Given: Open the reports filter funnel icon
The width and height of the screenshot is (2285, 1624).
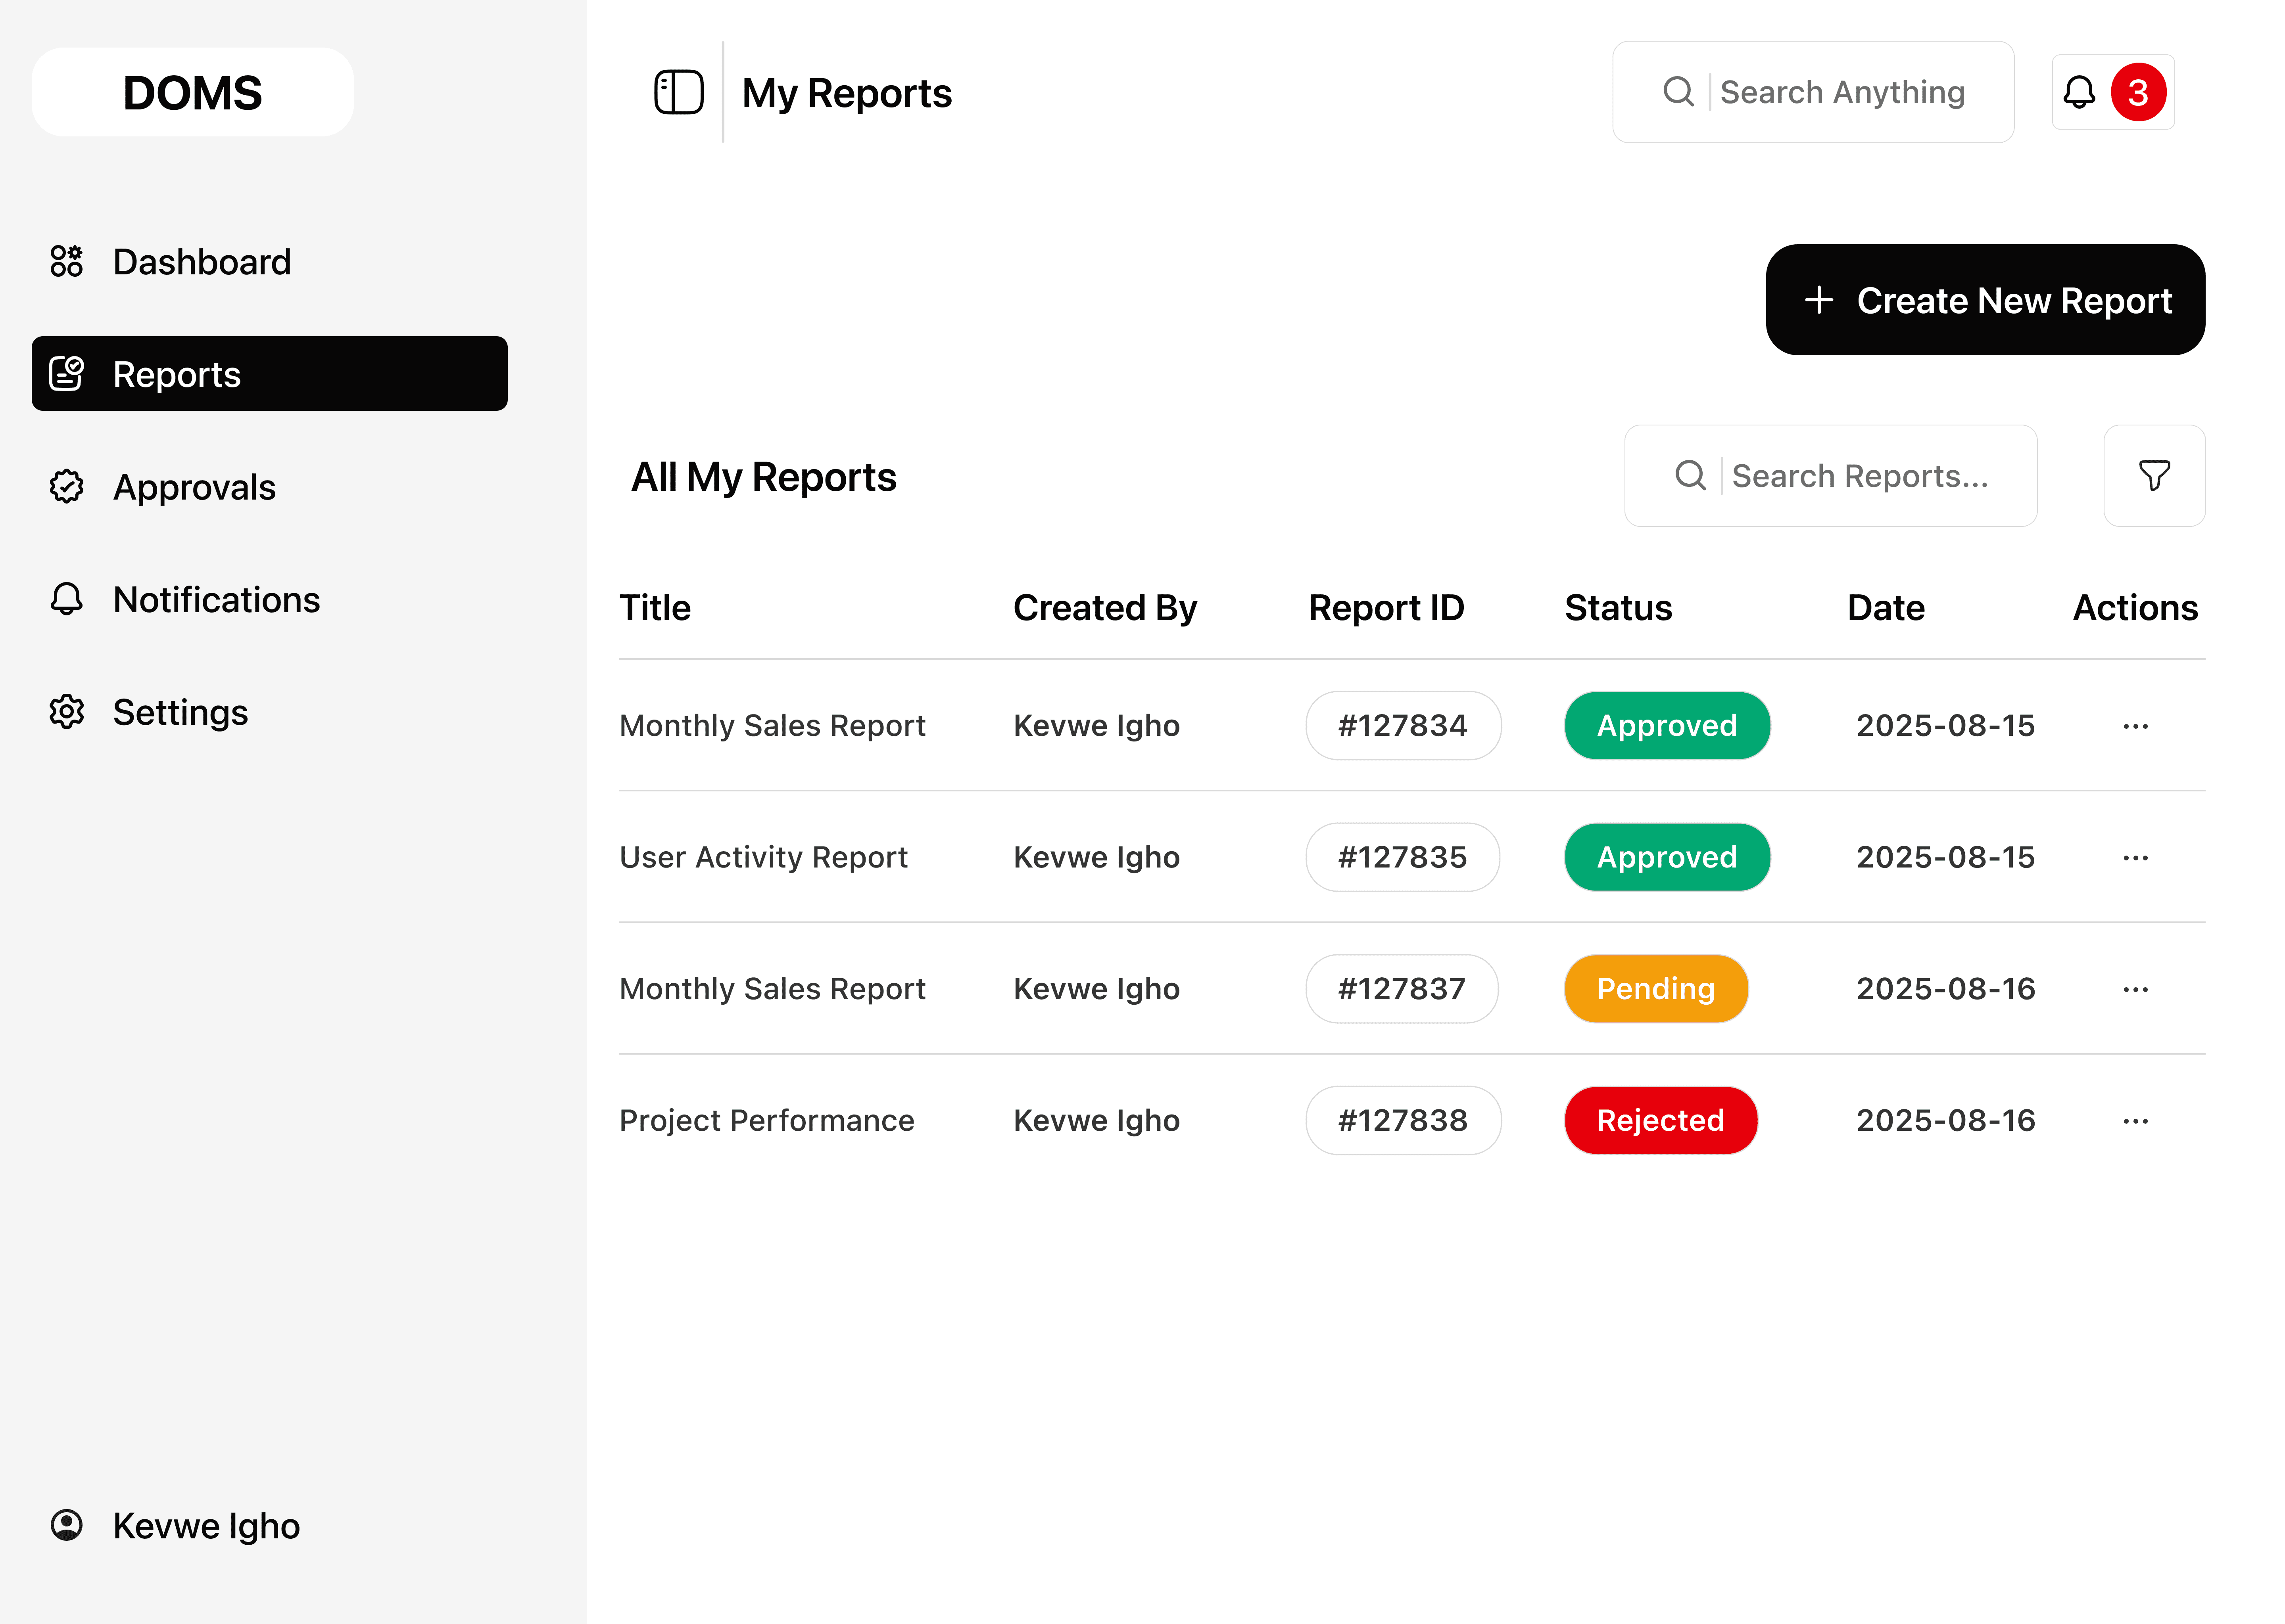Looking at the screenshot, I should click(x=2154, y=475).
